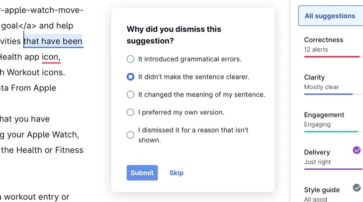
Task: Select "It introduced grammatical errors" option
Action: pos(130,59)
